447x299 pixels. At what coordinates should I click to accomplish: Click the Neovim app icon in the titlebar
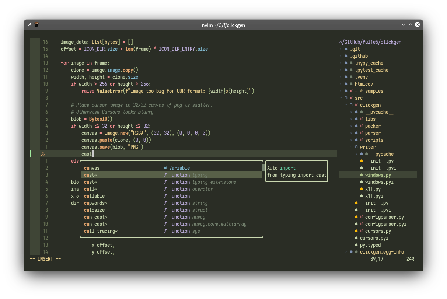tap(36, 24)
